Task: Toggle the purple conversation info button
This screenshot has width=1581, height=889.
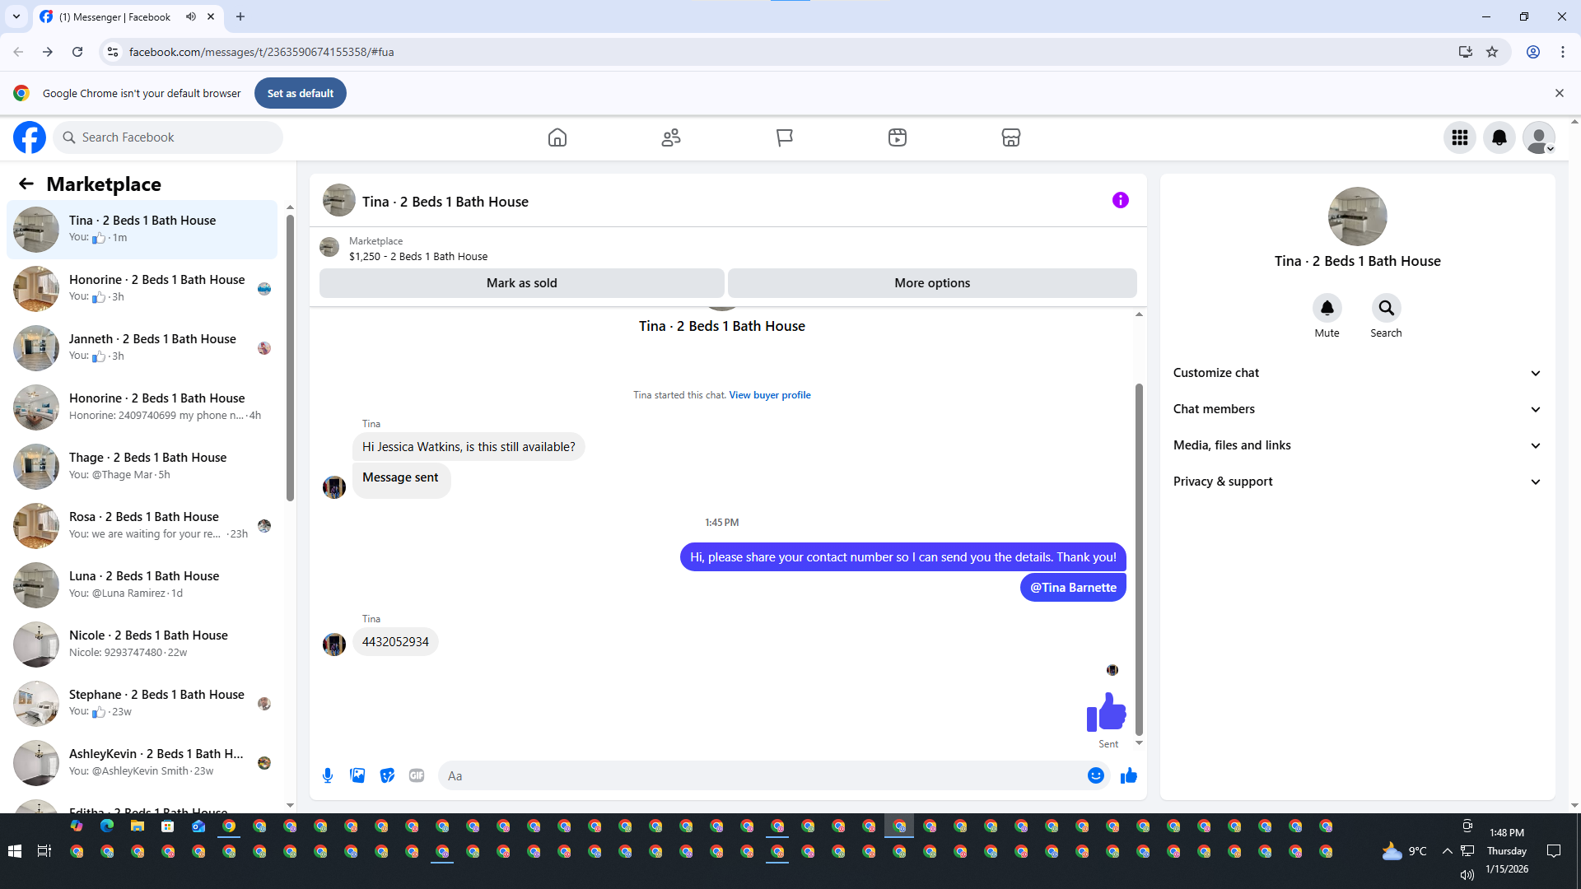Action: point(1120,200)
